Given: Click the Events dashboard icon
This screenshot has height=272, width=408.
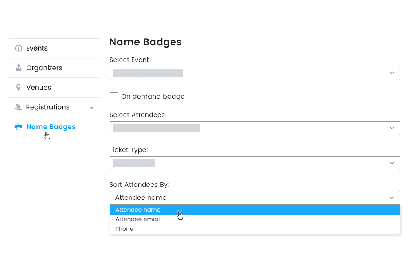Looking at the screenshot, I should (18, 48).
